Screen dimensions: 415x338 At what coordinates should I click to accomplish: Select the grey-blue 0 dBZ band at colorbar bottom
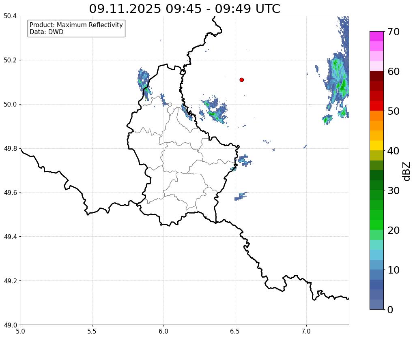point(376,304)
